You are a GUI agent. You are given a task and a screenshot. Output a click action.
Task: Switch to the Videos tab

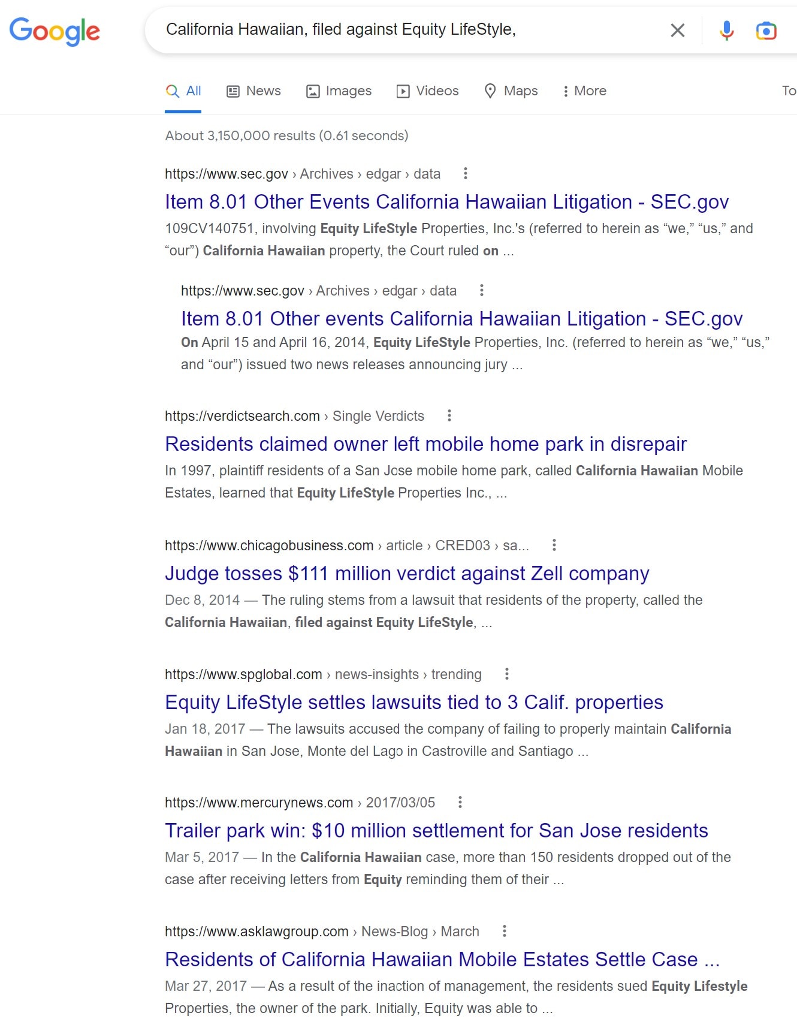pos(427,91)
